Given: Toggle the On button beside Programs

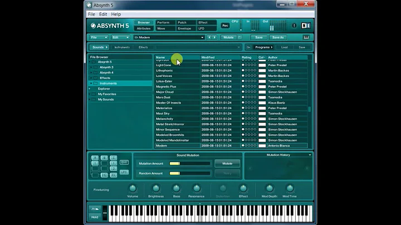Looking at the screenshot, I should click(x=248, y=47).
